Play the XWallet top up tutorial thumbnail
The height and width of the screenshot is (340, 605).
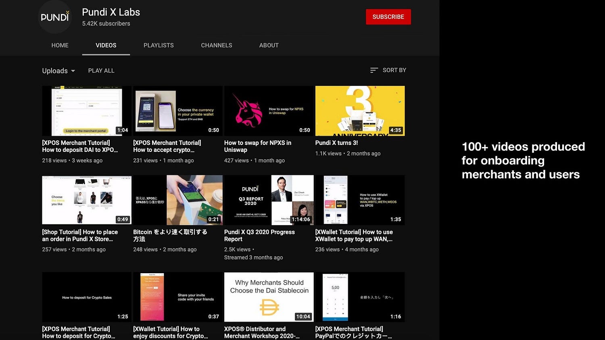[360, 200]
